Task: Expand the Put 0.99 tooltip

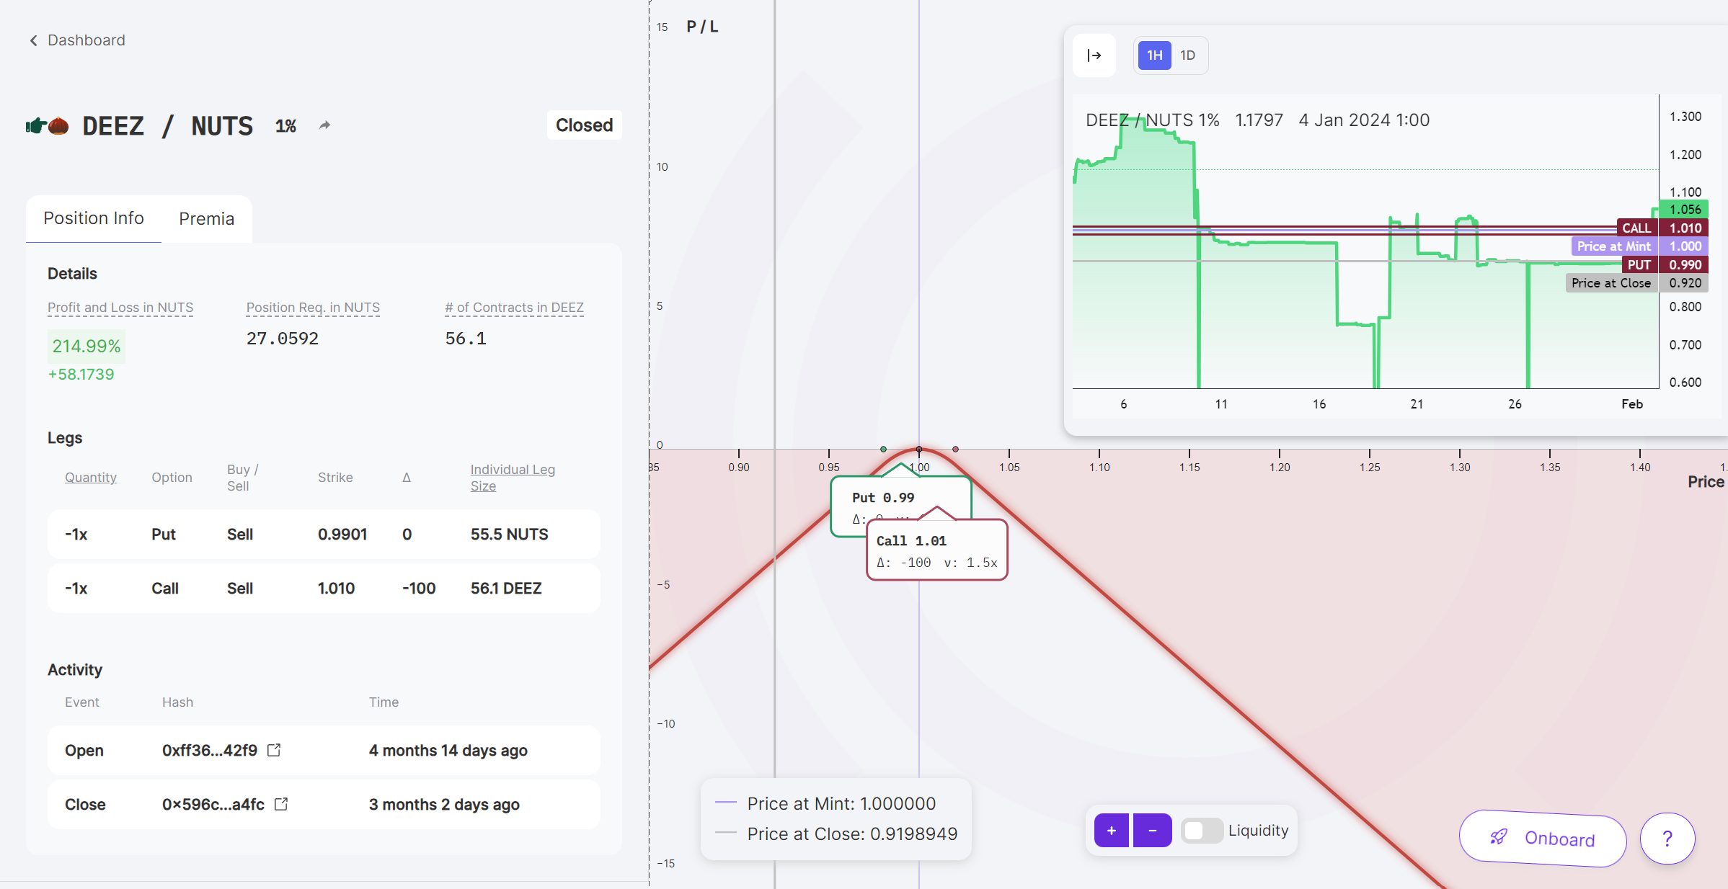Action: pyautogui.click(x=882, y=497)
